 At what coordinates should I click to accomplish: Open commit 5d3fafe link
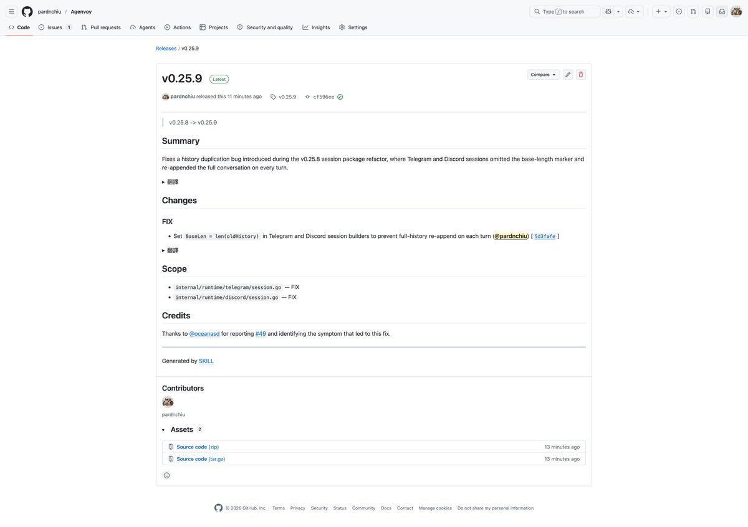click(x=545, y=237)
